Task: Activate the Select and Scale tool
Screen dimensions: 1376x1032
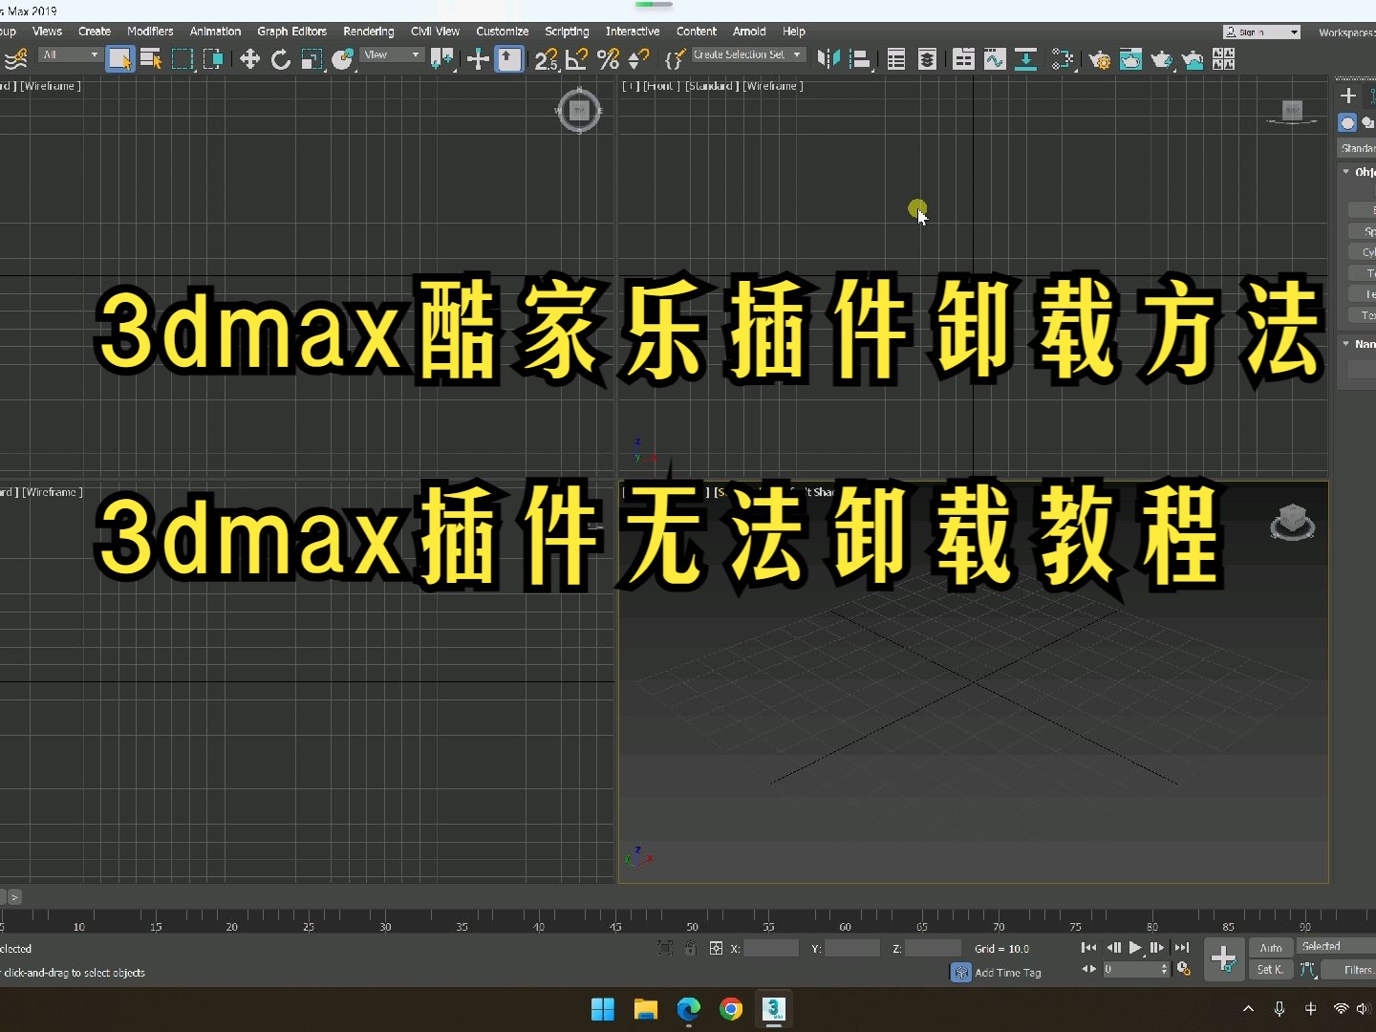Action: point(312,59)
